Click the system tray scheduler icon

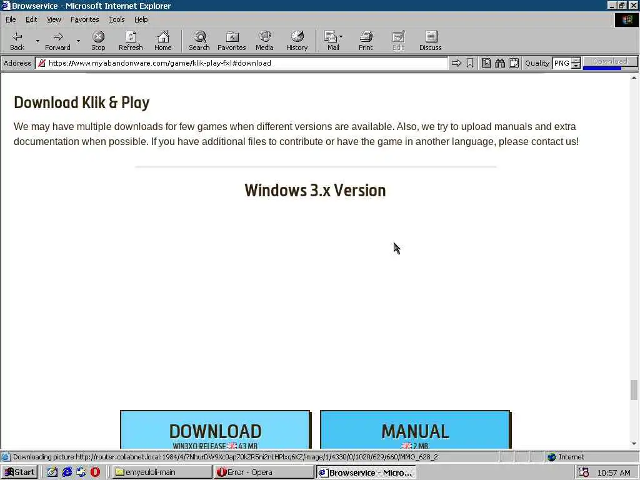pyautogui.click(x=584, y=472)
